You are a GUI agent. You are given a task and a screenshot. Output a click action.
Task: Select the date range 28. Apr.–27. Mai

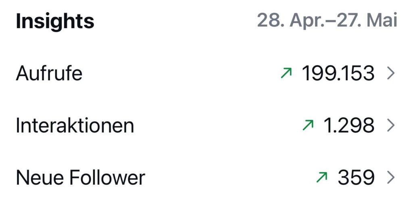pos(327,21)
